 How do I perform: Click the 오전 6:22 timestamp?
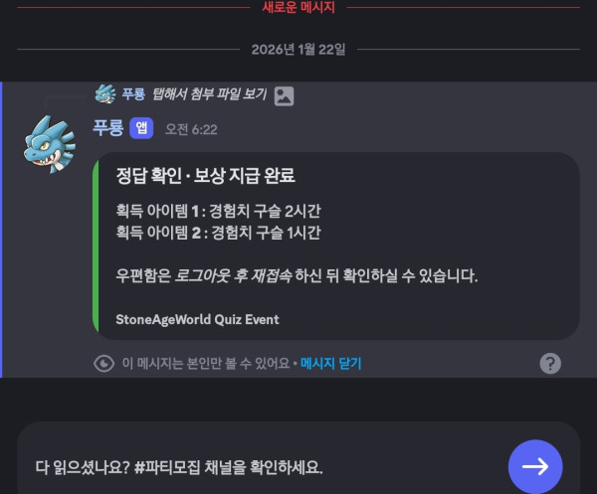191,129
